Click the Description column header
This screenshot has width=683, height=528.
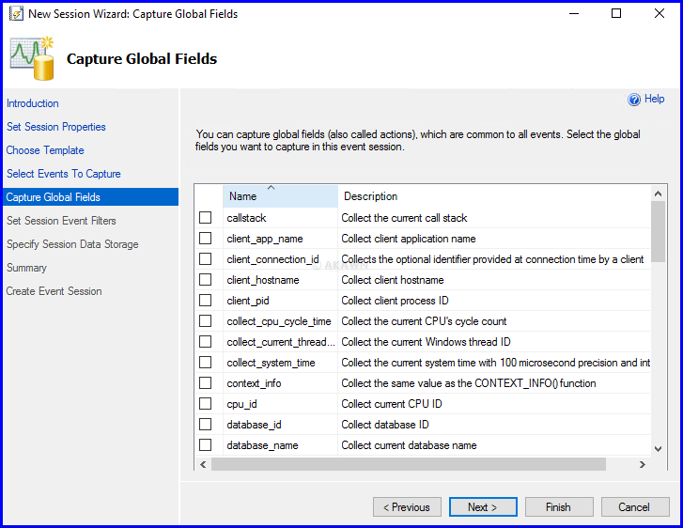click(492, 196)
